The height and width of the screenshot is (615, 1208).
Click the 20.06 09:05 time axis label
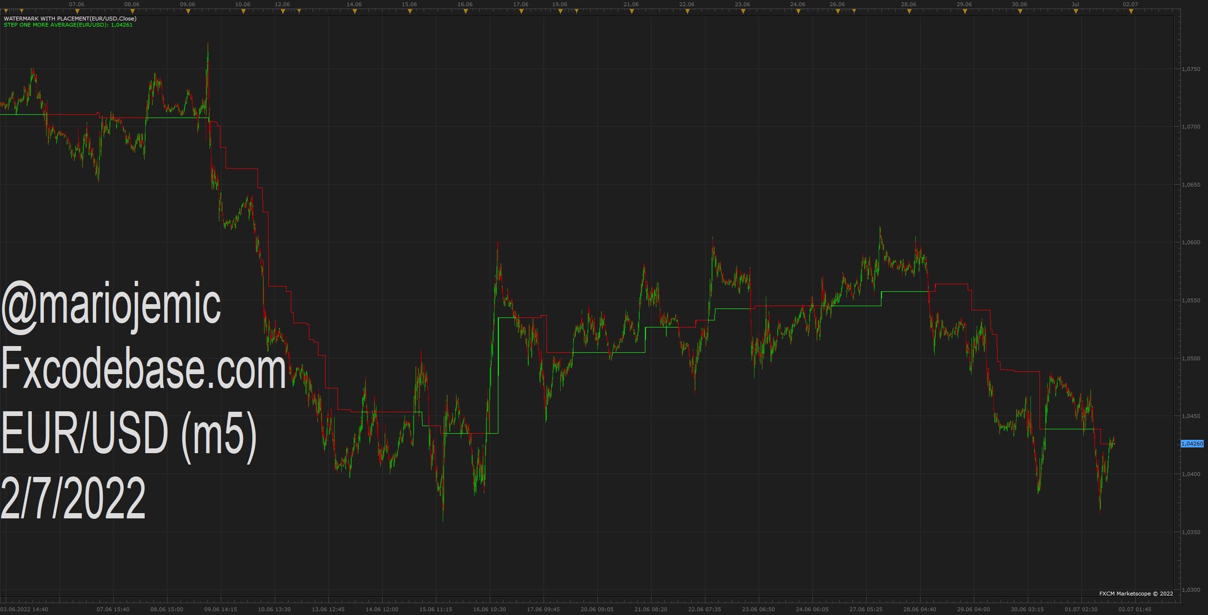coord(597,609)
